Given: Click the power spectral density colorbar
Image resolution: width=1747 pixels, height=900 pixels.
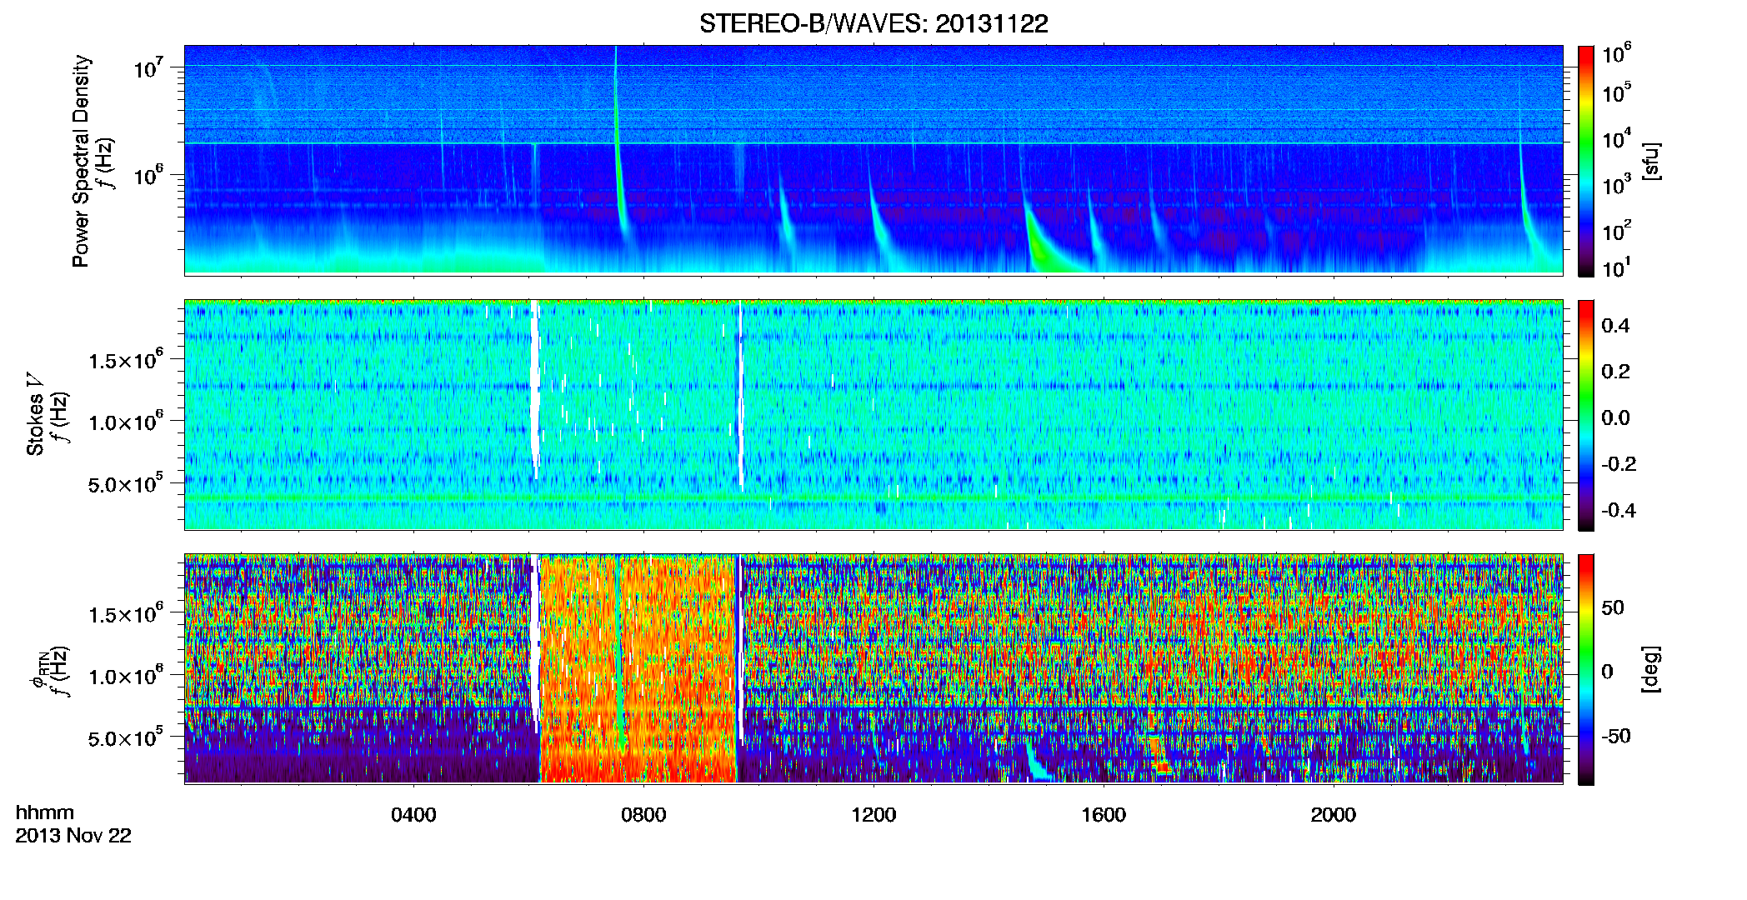Looking at the screenshot, I should (x=1586, y=161).
